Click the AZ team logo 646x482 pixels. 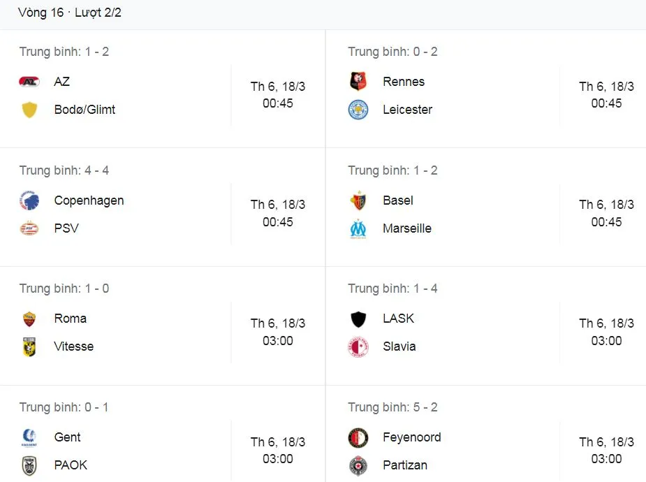(x=29, y=82)
